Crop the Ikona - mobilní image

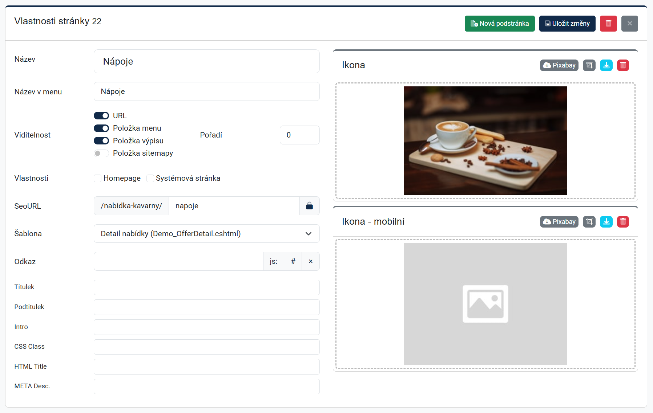[589, 222]
